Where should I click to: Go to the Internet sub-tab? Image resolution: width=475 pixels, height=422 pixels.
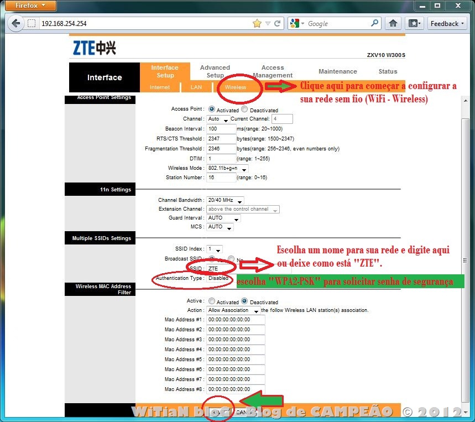click(160, 87)
